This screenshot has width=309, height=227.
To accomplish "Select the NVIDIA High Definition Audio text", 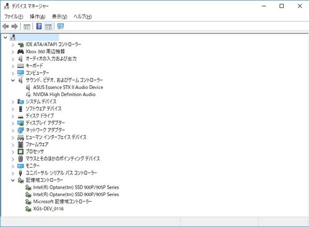I will pyautogui.click(x=64, y=95).
